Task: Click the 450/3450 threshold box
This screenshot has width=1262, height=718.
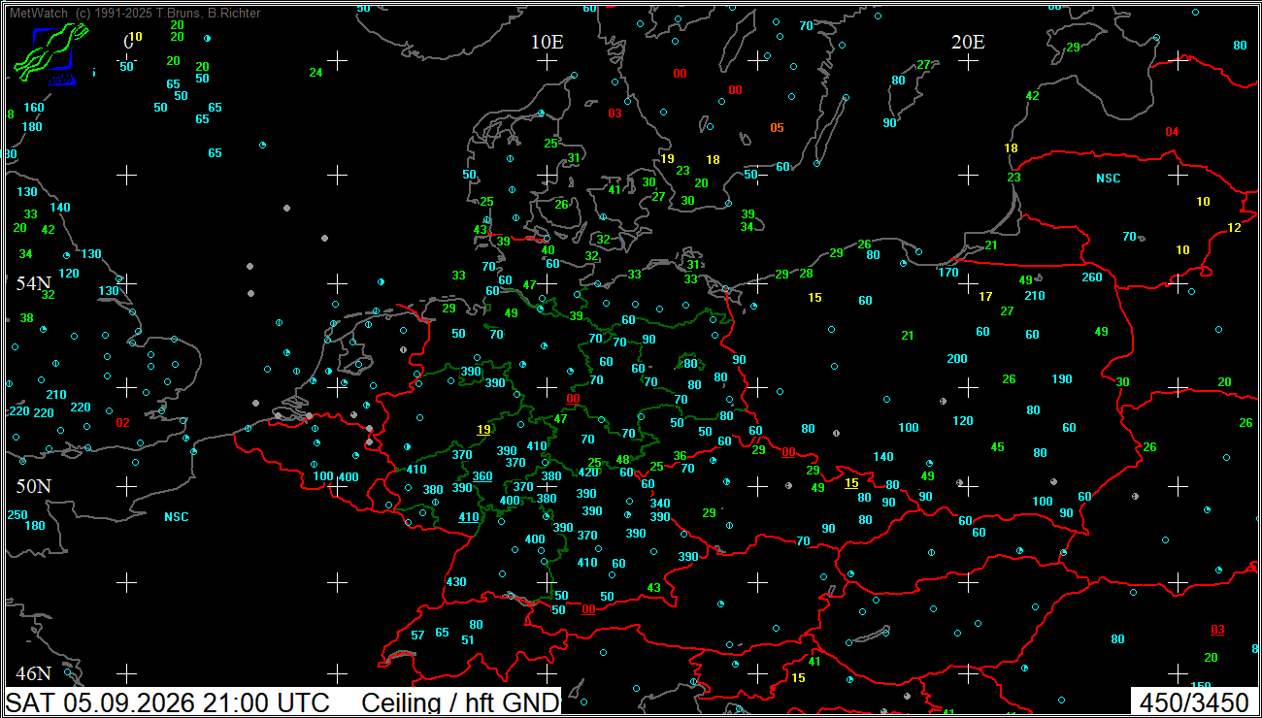Action: pos(1195,702)
